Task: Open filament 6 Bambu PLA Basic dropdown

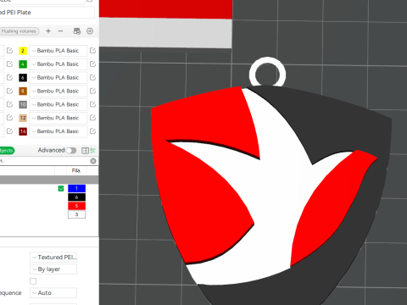Action: (59, 77)
